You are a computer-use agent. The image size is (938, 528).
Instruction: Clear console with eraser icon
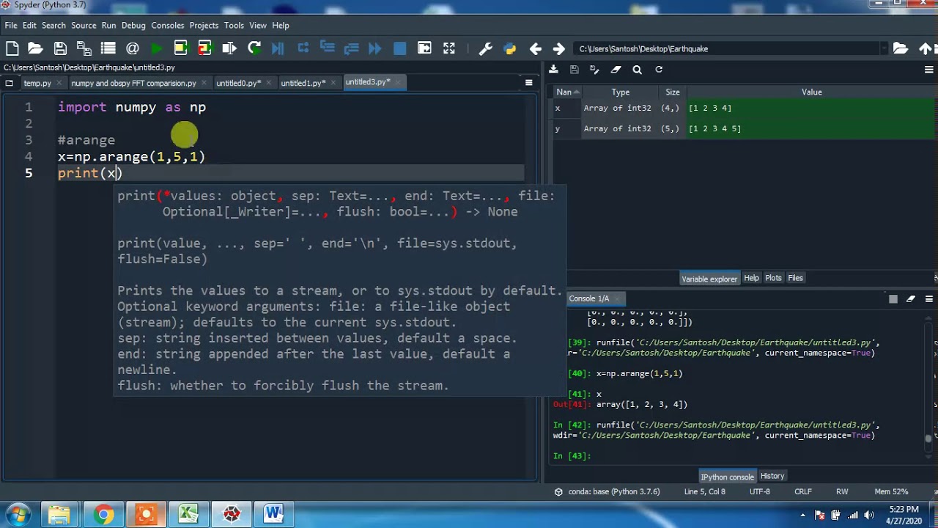911,298
